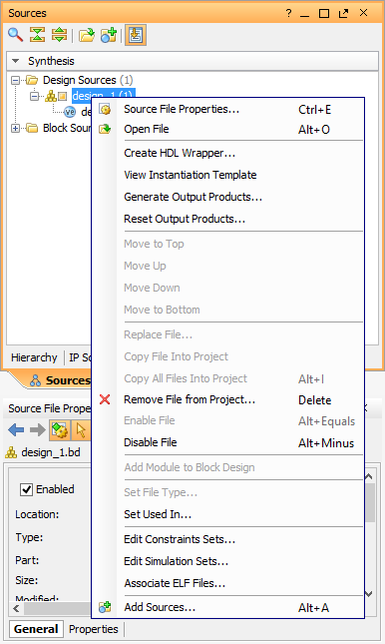Viewport: 385px width, 644px height.
Task: Choose Edit Simulation Sets...
Action: 227,561
